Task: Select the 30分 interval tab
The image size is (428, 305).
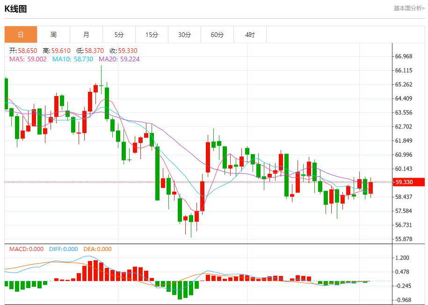Action: [184, 35]
